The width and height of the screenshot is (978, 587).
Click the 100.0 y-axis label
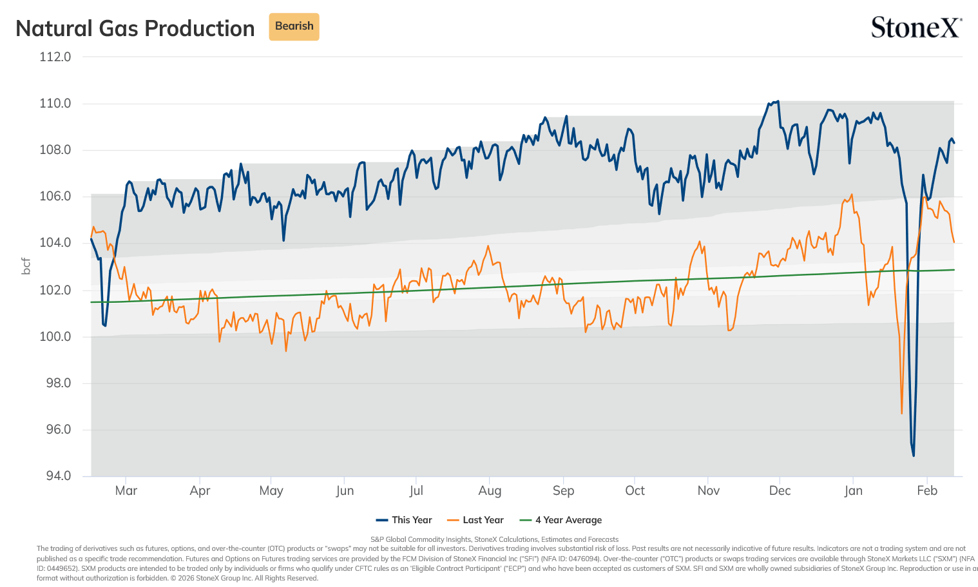pyautogui.click(x=55, y=336)
